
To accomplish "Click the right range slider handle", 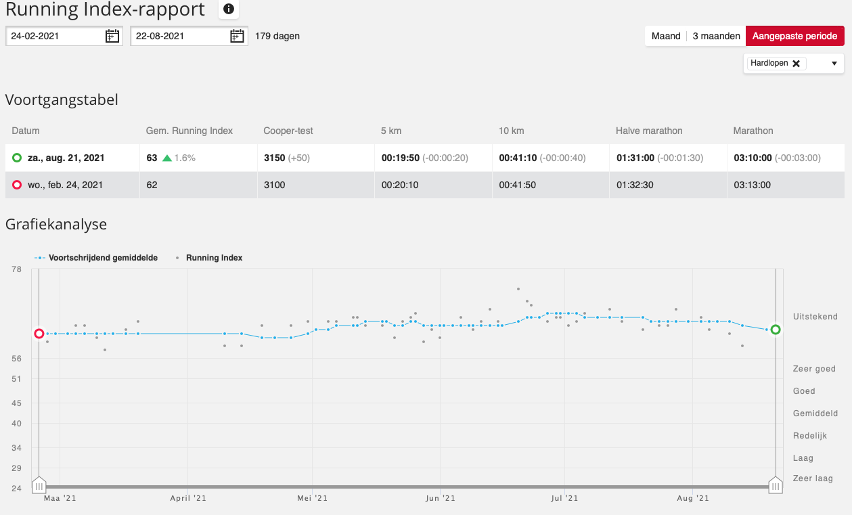I will 776,485.
